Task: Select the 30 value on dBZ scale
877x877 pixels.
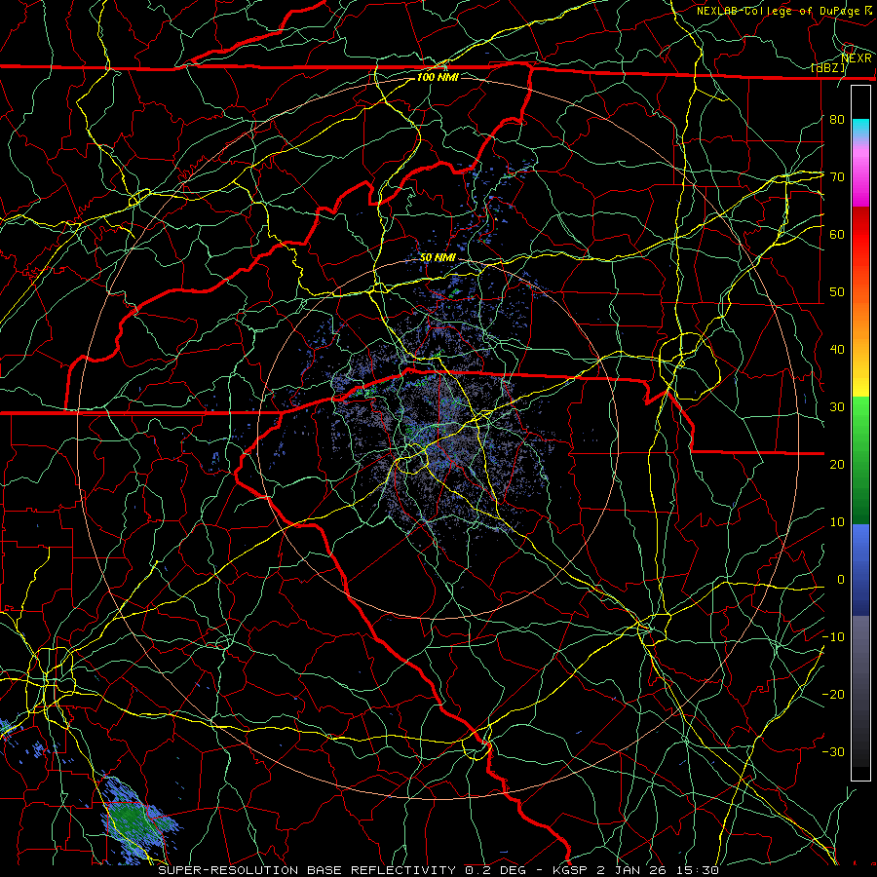Action: (x=837, y=407)
